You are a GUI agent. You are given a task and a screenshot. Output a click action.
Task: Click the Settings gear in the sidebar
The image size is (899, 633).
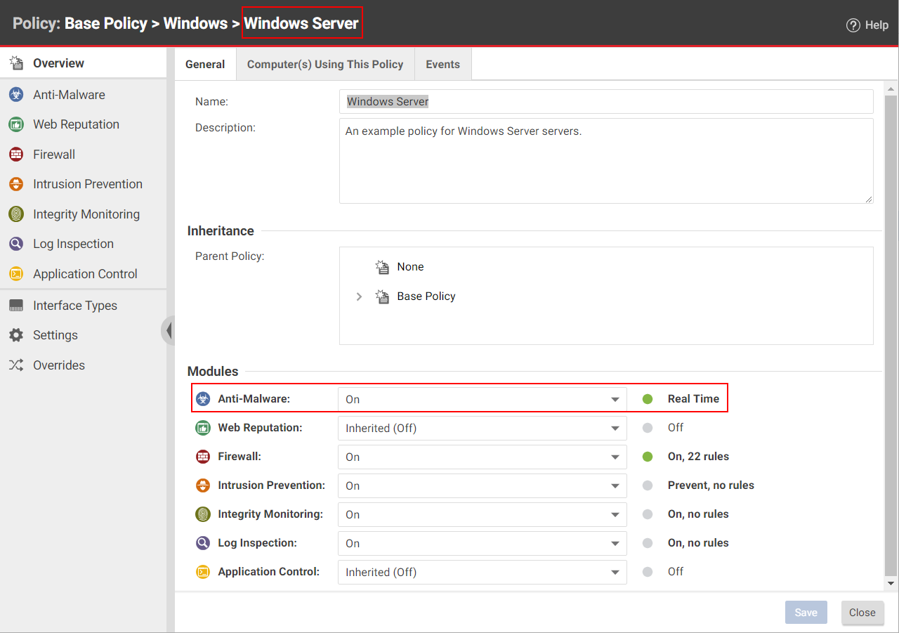15,334
